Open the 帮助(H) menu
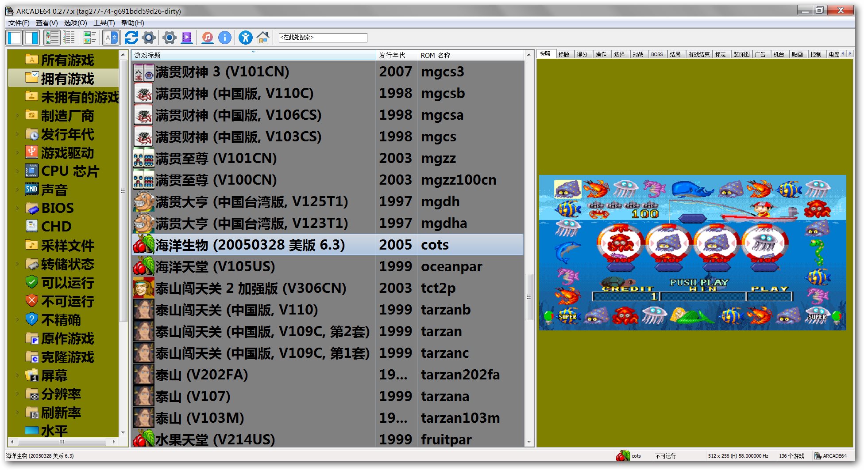This screenshot has height=470, width=864. point(133,23)
